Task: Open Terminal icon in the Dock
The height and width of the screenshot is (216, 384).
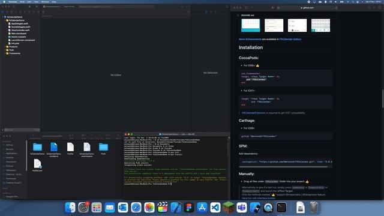Action: click(281, 208)
